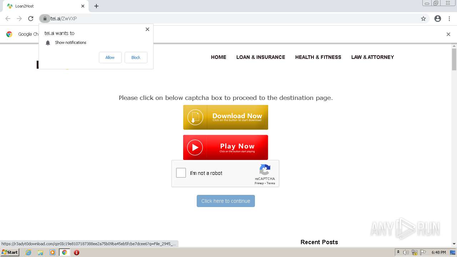Image resolution: width=457 pixels, height=257 pixels.
Task: Open Chrome three-dot menu
Action: 449,19
